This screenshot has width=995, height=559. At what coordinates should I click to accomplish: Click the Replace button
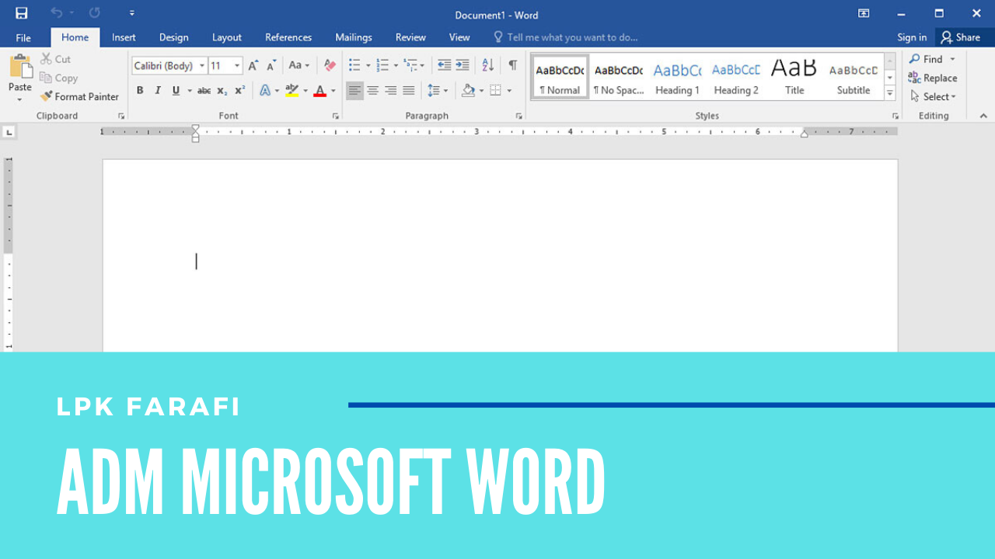pyautogui.click(x=933, y=78)
